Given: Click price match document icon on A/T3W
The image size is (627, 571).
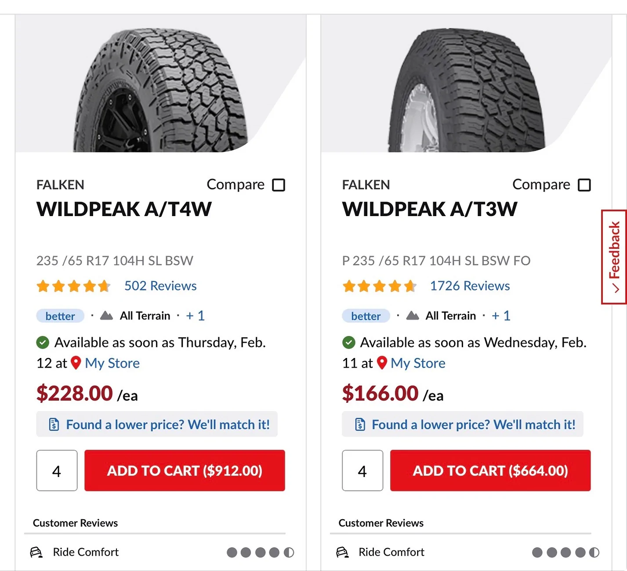Looking at the screenshot, I should [360, 424].
